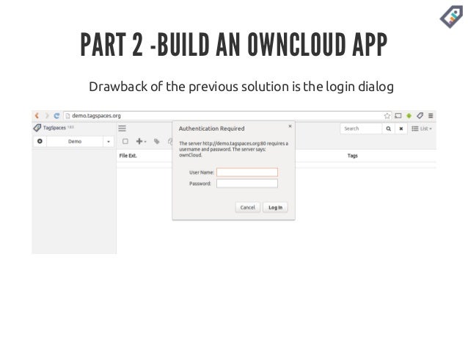Sort by Tags column header
468x362 pixels.
pos(353,156)
